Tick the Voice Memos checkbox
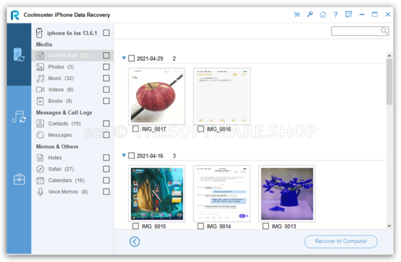The width and height of the screenshot is (401, 262). 107,192
